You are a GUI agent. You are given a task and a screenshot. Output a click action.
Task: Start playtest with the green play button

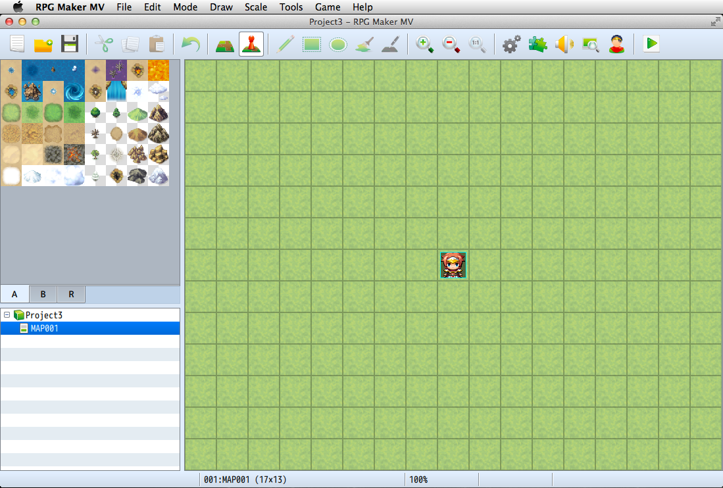pos(651,45)
